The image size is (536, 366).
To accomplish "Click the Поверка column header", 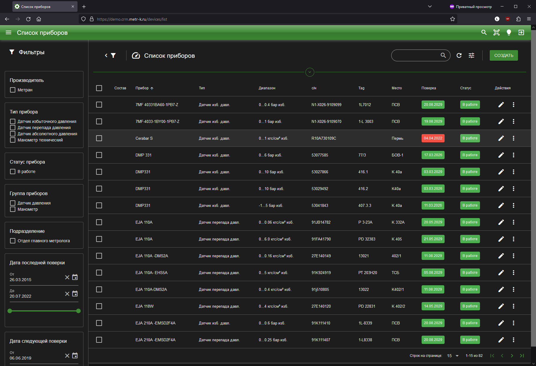I will point(429,88).
